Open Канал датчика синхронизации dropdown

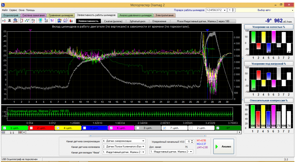click(x=124, y=141)
